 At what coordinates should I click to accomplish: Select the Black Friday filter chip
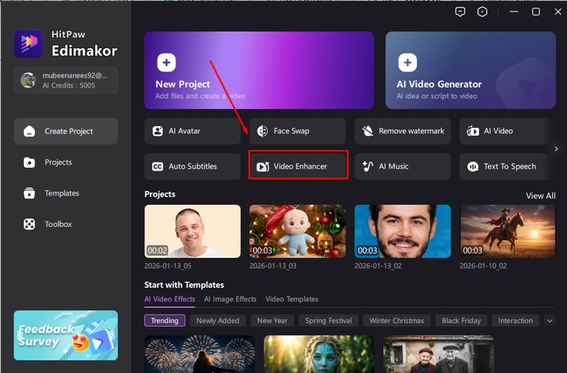[461, 321]
